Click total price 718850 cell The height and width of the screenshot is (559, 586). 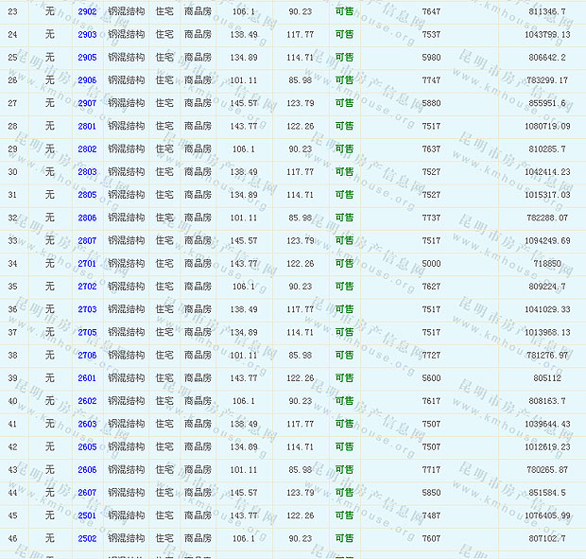[547, 263]
